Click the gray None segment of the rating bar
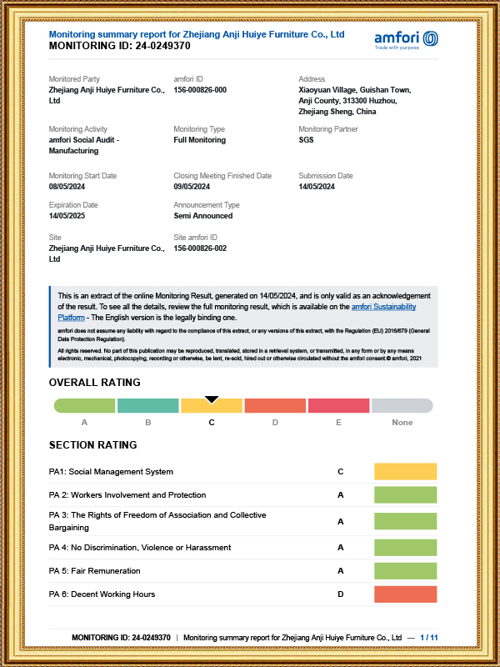The image size is (500, 667). [x=402, y=406]
